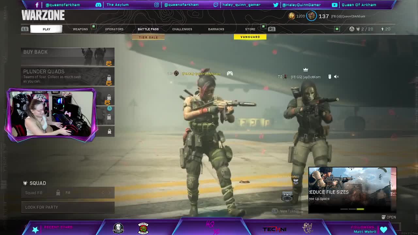Change Squad Fill option with left arrow
This screenshot has height=235, width=418.
pos(103,193)
